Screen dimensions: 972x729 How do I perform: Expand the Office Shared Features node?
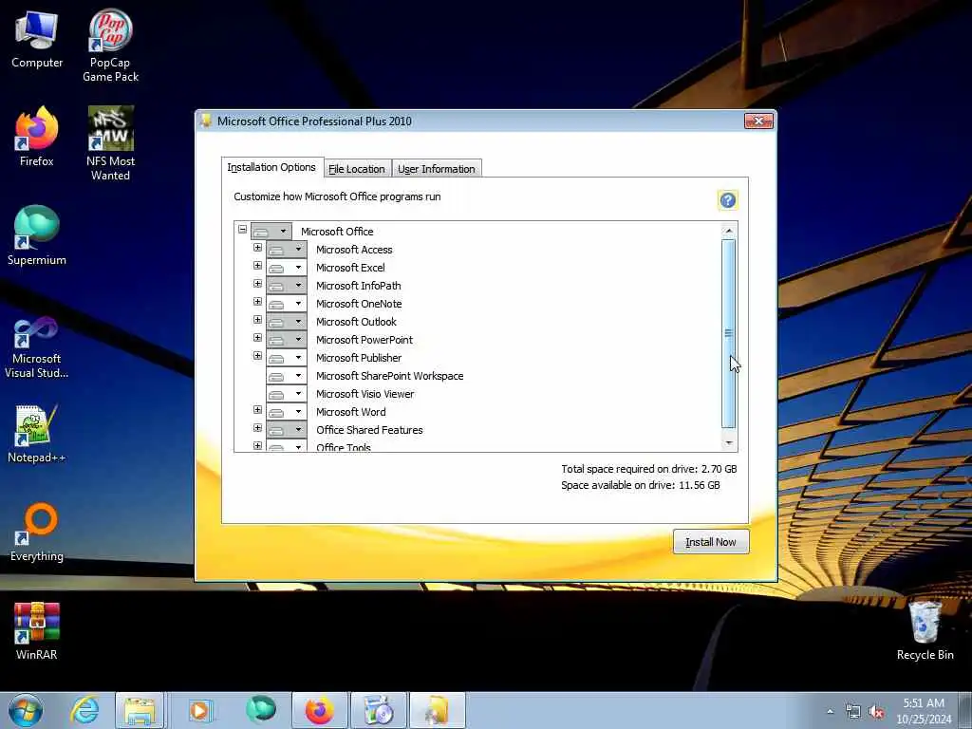coord(258,427)
